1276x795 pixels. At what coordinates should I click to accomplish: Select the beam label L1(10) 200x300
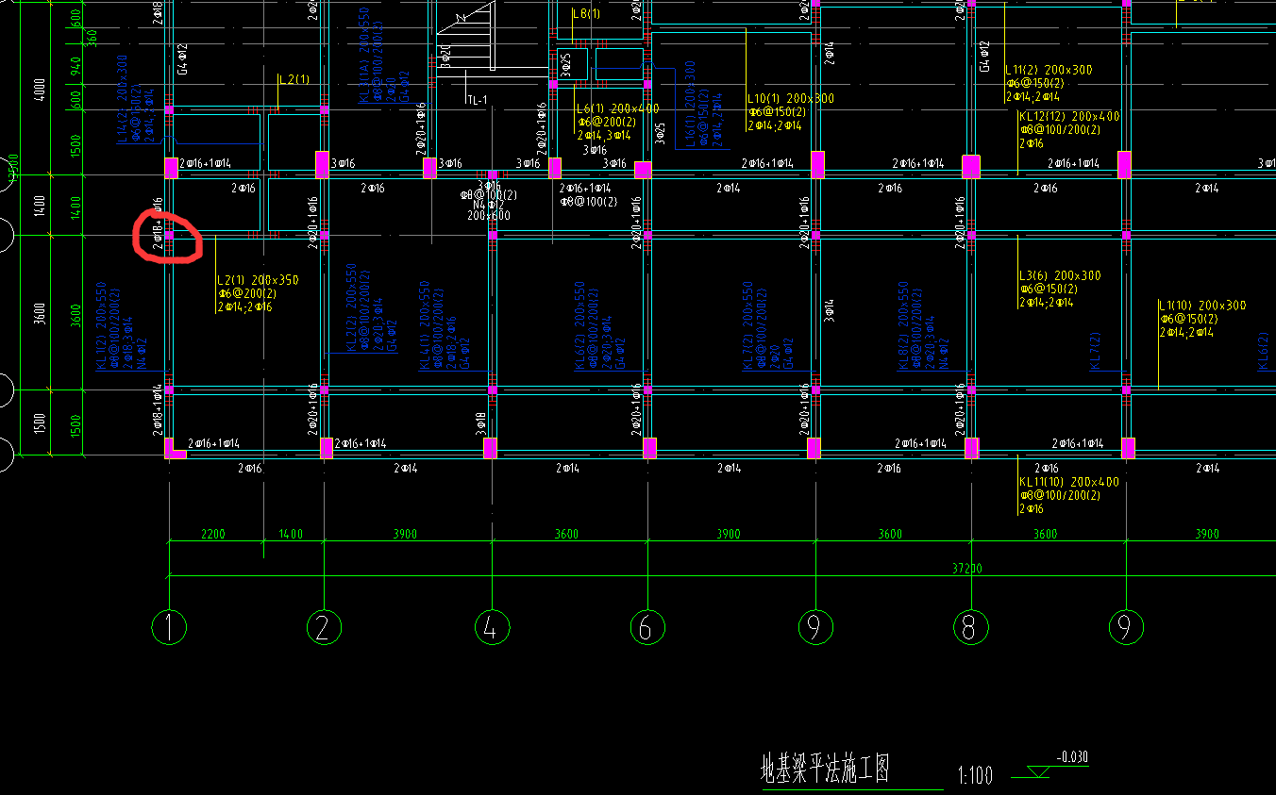click(x=1202, y=306)
